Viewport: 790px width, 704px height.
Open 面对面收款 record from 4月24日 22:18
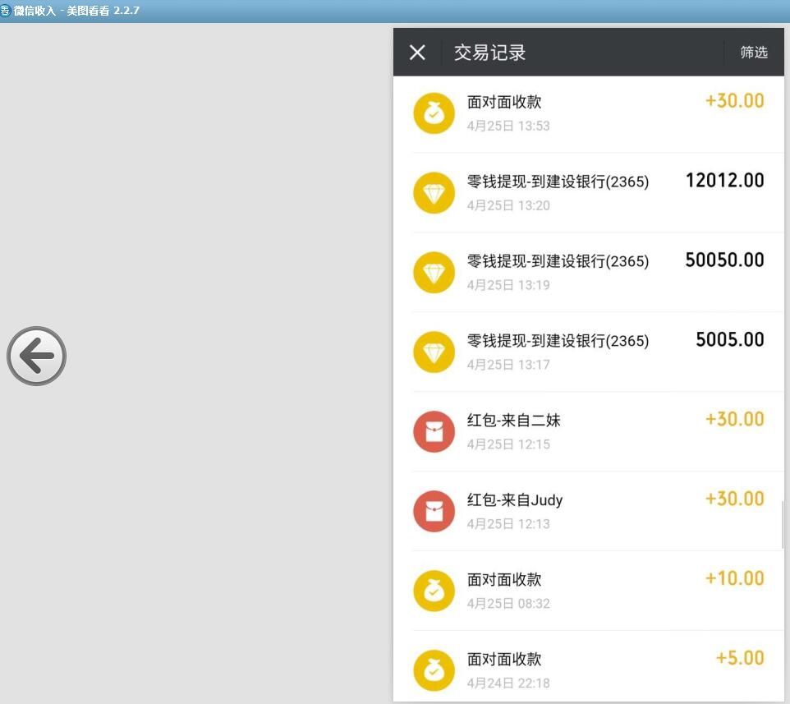pos(589,666)
